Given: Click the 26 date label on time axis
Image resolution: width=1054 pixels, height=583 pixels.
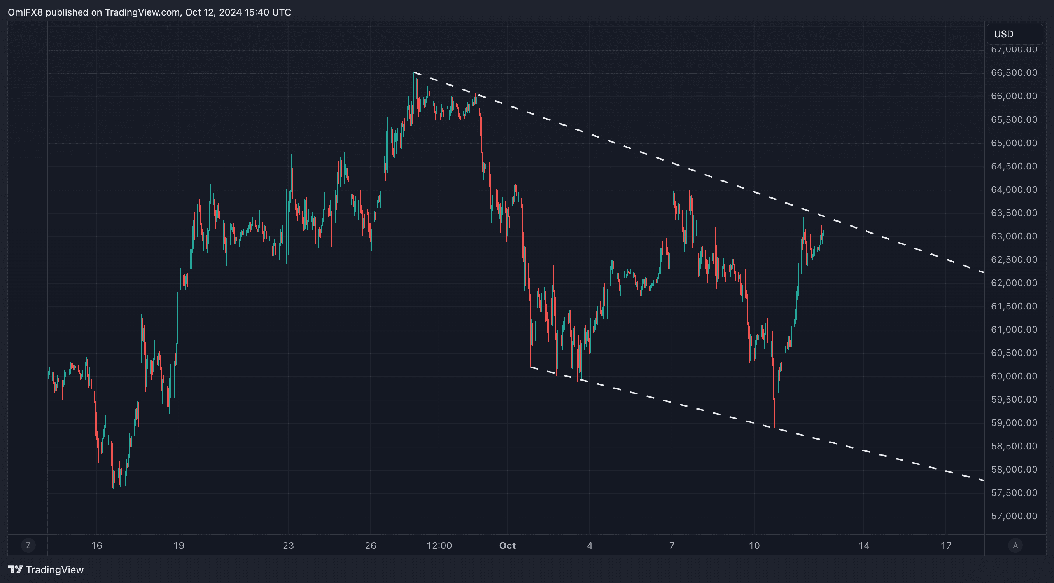Looking at the screenshot, I should pos(371,545).
